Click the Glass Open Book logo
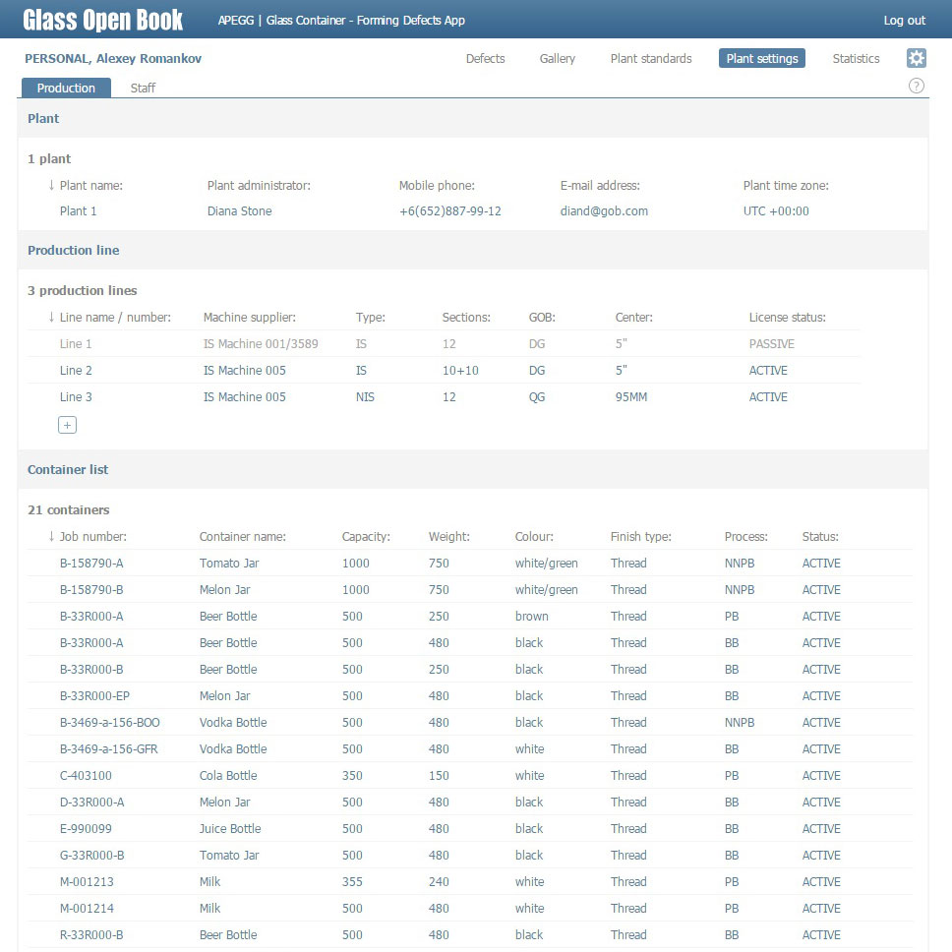This screenshot has height=952, width=952. click(103, 20)
